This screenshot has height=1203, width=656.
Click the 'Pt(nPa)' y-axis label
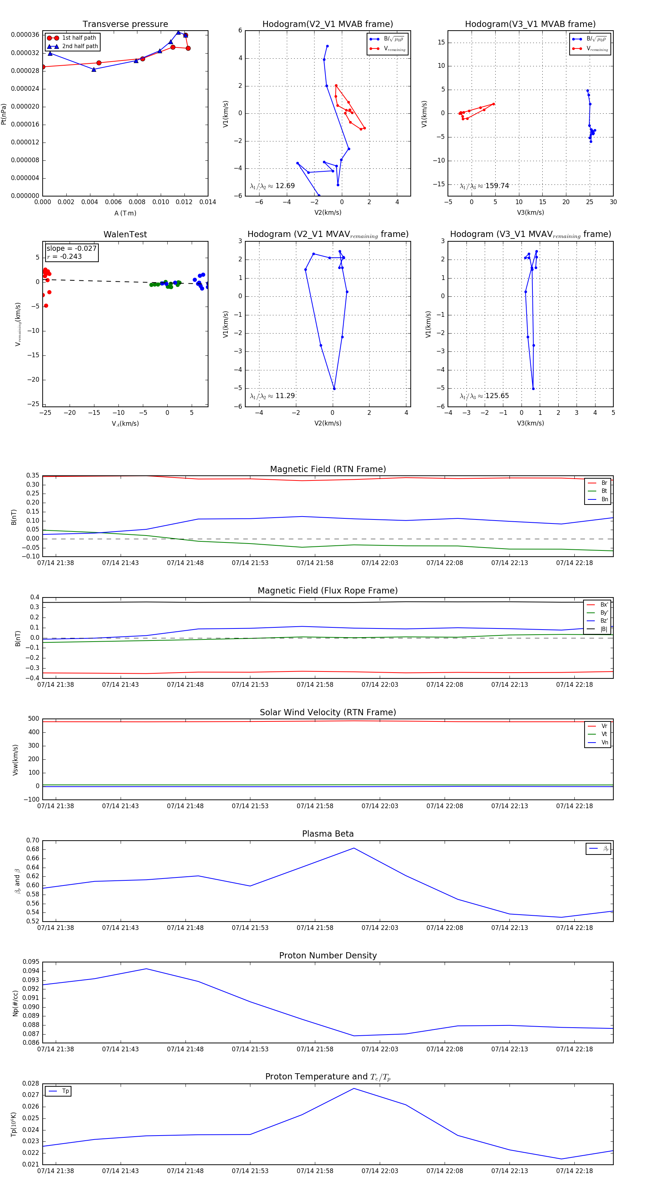point(4,113)
